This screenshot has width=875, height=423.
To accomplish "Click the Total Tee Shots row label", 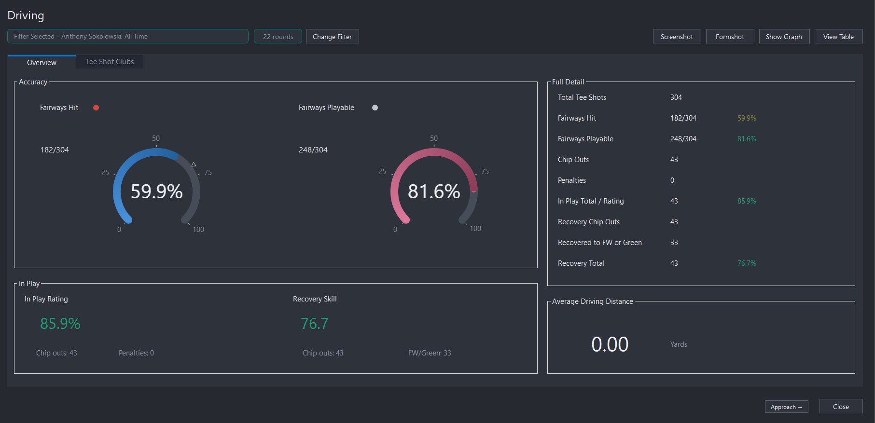I will (x=582, y=97).
